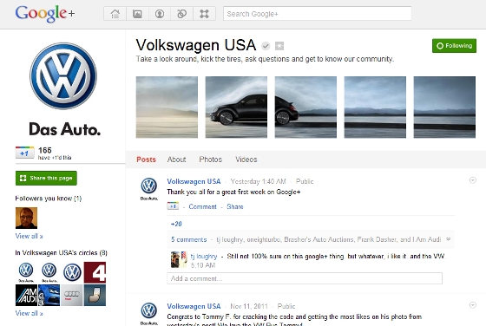The width and height of the screenshot is (486, 326).
Task: Switch to the Videos tab
Action: (x=246, y=160)
